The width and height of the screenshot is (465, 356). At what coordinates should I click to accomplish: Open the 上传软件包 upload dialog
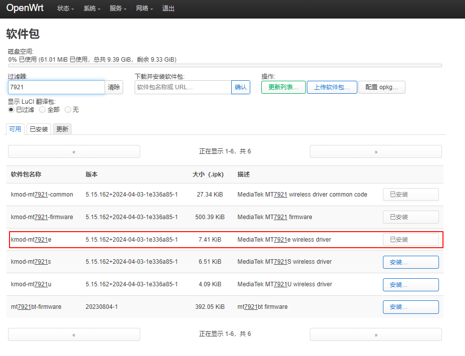point(332,87)
